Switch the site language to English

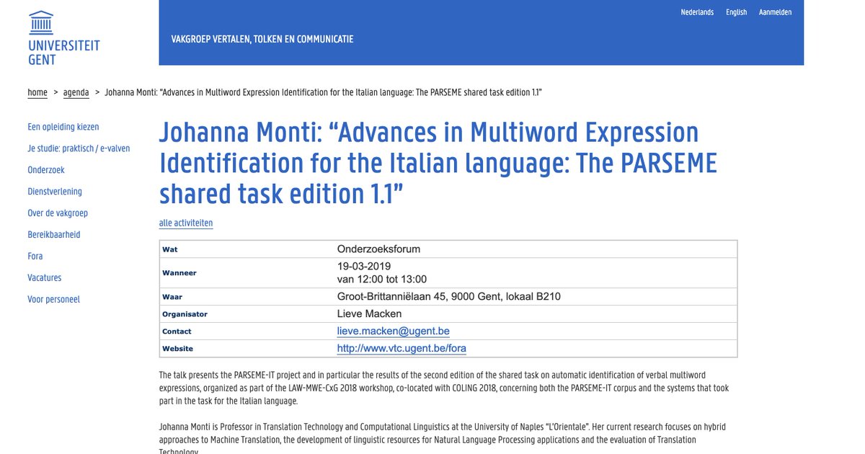coord(736,12)
